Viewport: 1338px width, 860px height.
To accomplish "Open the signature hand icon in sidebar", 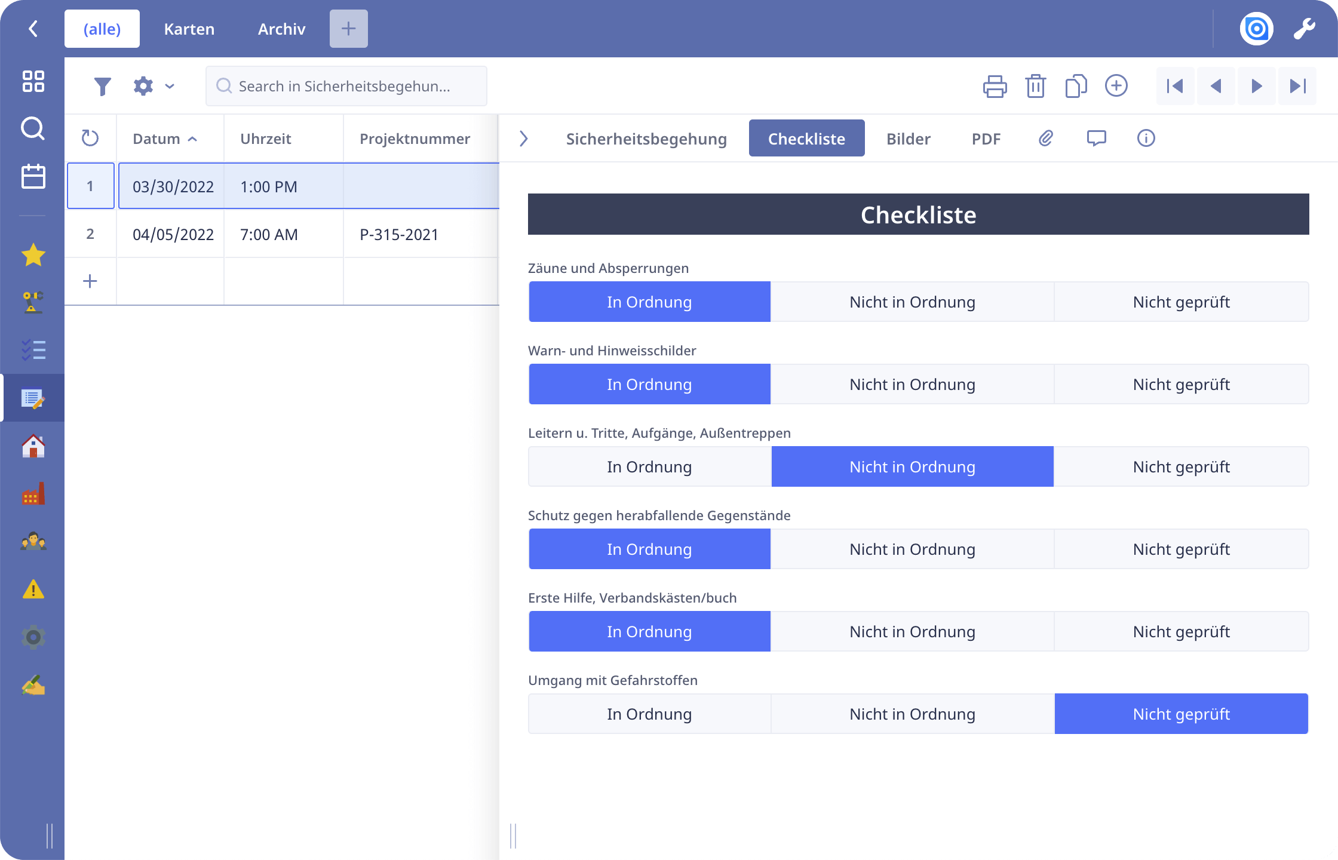I will click(33, 685).
